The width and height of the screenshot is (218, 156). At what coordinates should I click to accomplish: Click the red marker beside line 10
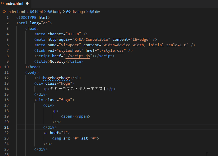point(1,67)
